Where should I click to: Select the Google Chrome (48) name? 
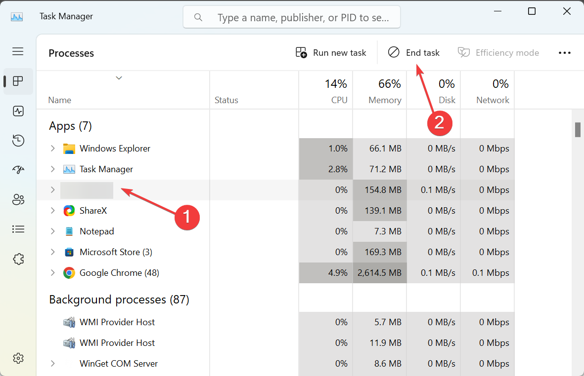(119, 273)
